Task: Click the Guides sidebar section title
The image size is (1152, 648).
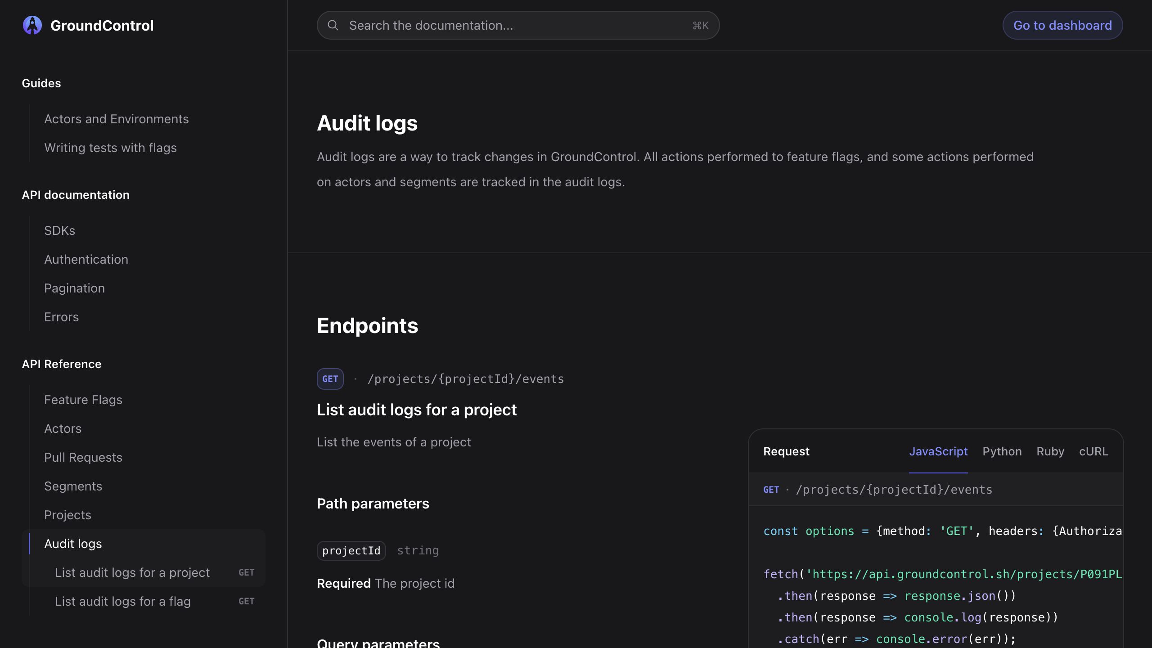Action: click(x=41, y=83)
